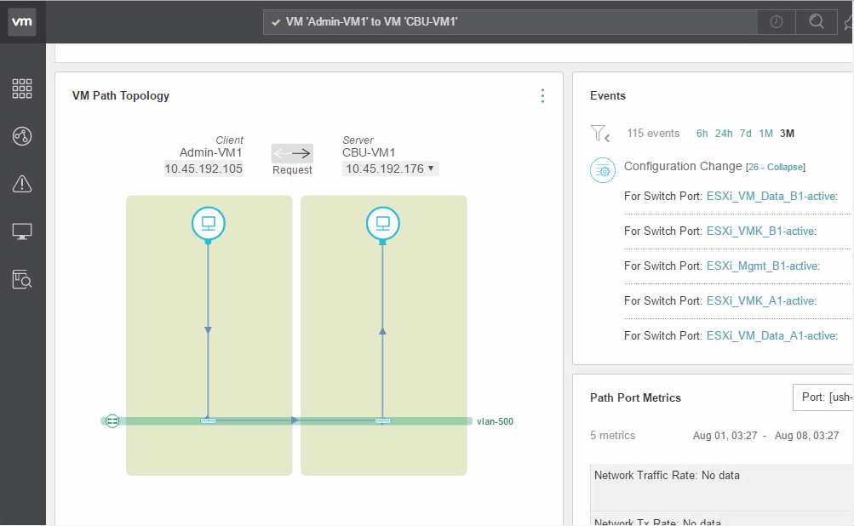Open the apps grid menu in sidebar
This screenshot has height=526, width=854.
click(x=22, y=89)
